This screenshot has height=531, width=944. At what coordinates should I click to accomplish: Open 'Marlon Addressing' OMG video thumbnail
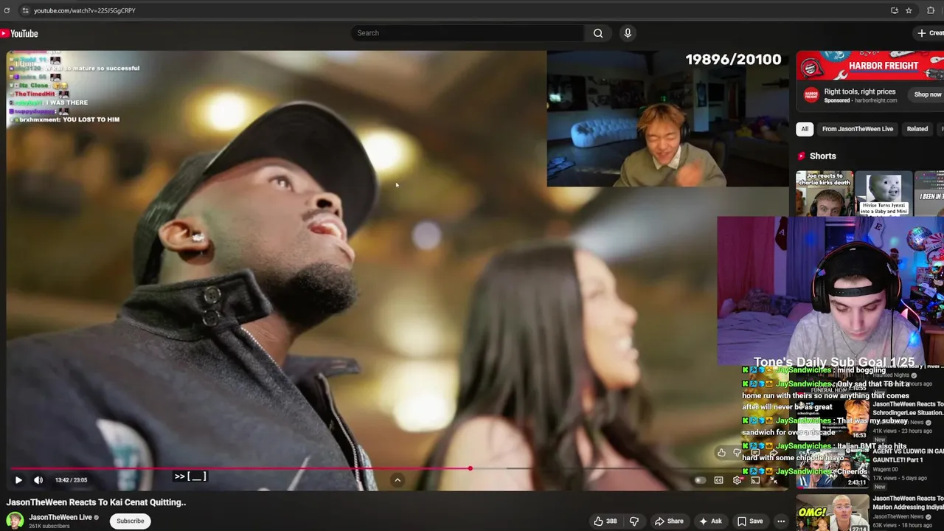pos(832,513)
